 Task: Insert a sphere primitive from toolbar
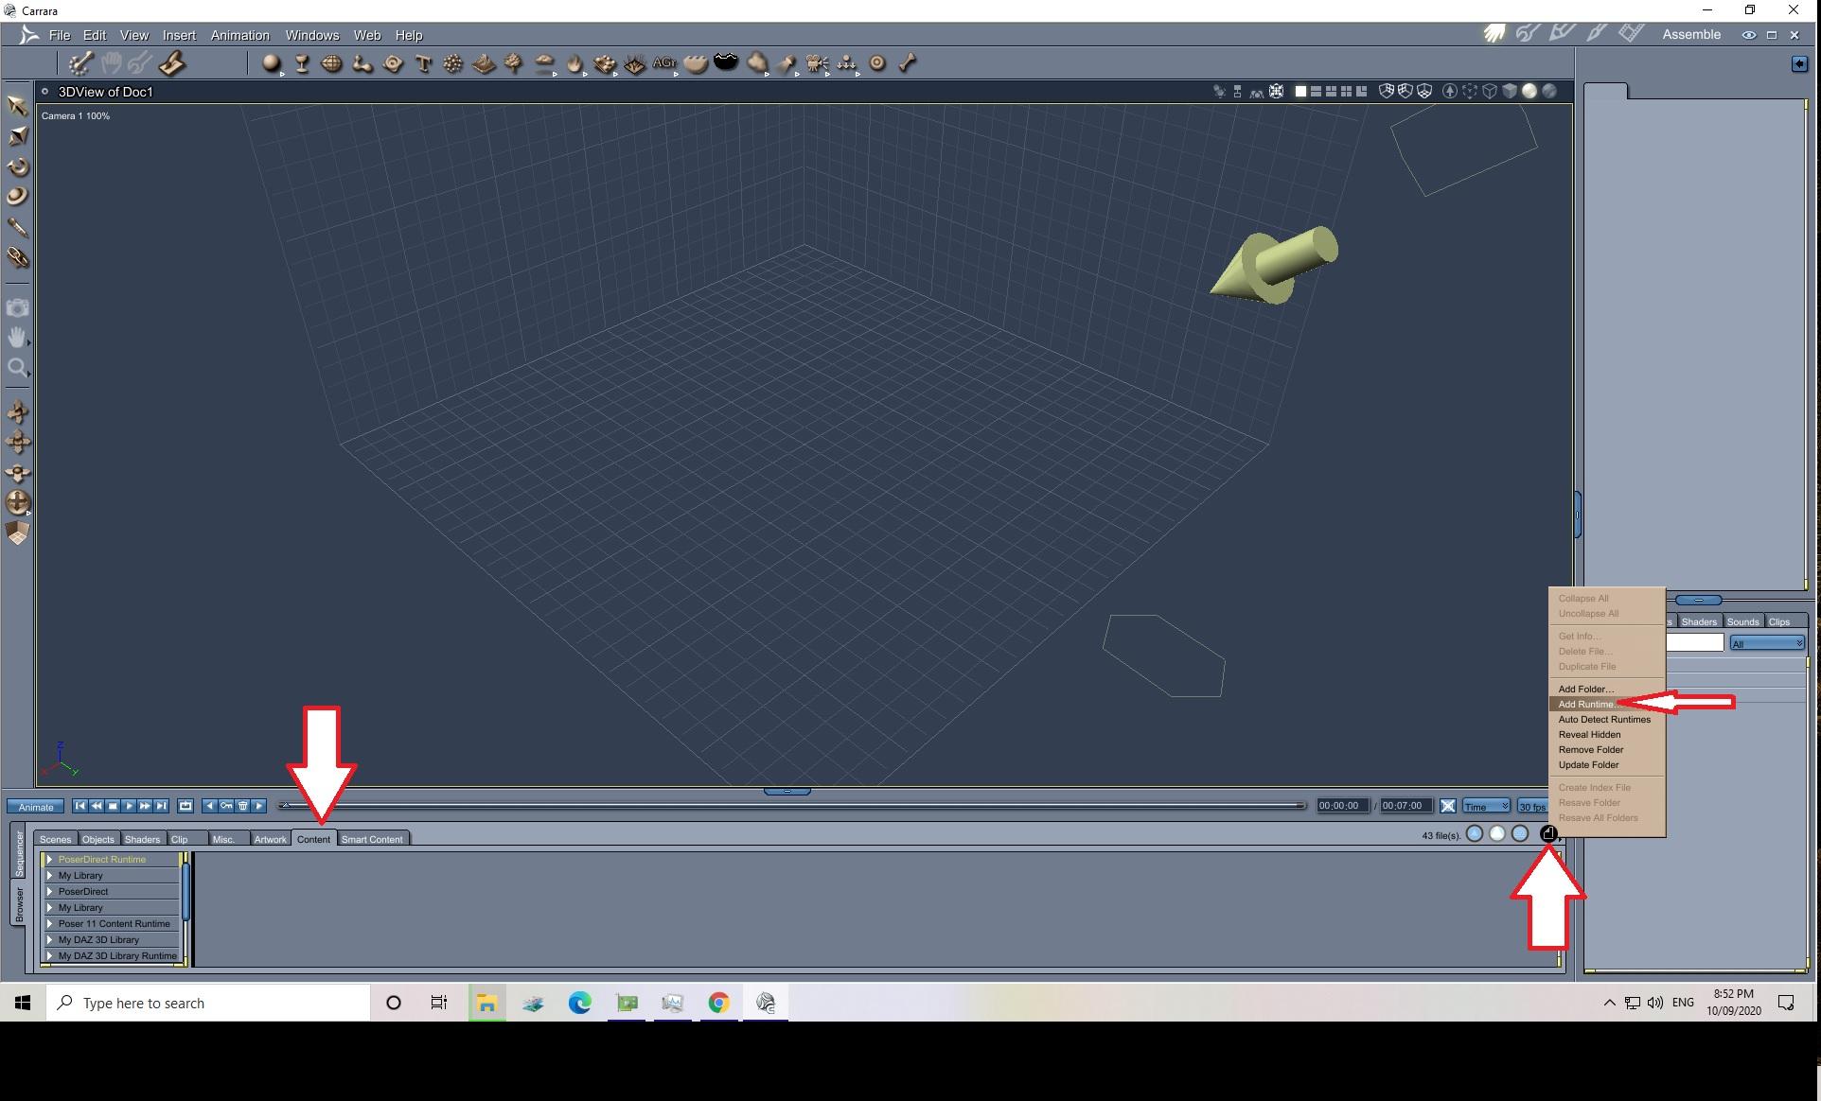tap(272, 63)
